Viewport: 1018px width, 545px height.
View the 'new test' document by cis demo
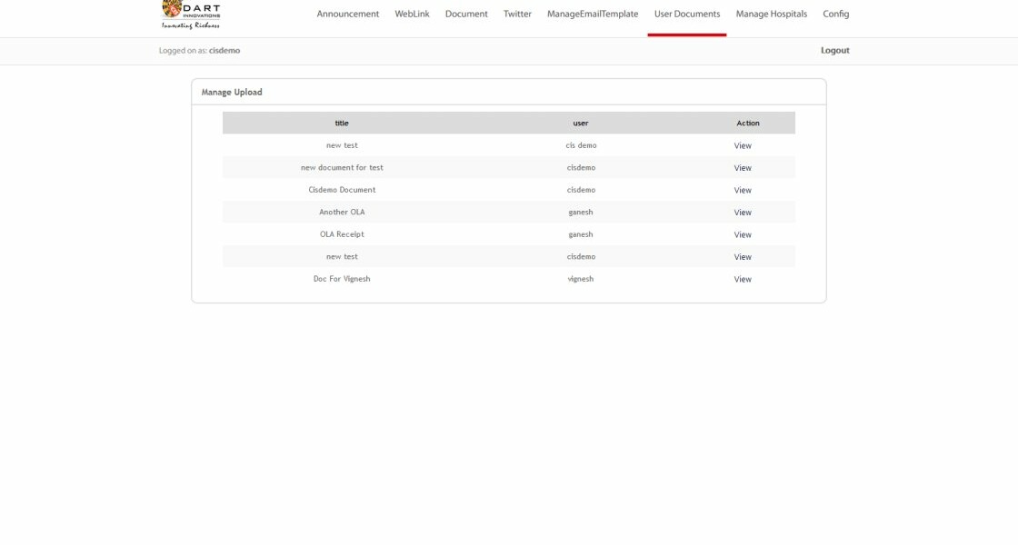tap(743, 145)
